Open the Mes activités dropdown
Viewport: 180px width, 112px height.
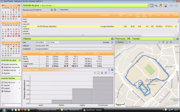tap(47, 6)
